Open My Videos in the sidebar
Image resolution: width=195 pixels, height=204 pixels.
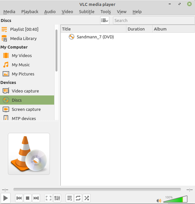pyautogui.click(x=27, y=55)
